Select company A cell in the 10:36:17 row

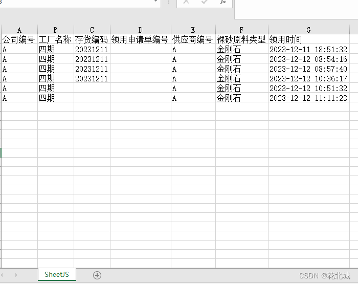[x=19, y=78]
